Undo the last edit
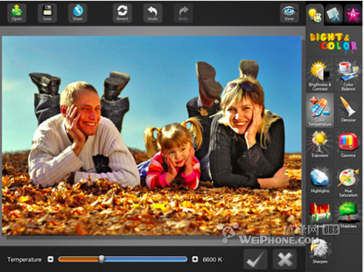Viewport: 364px width, 272px height. click(x=153, y=13)
